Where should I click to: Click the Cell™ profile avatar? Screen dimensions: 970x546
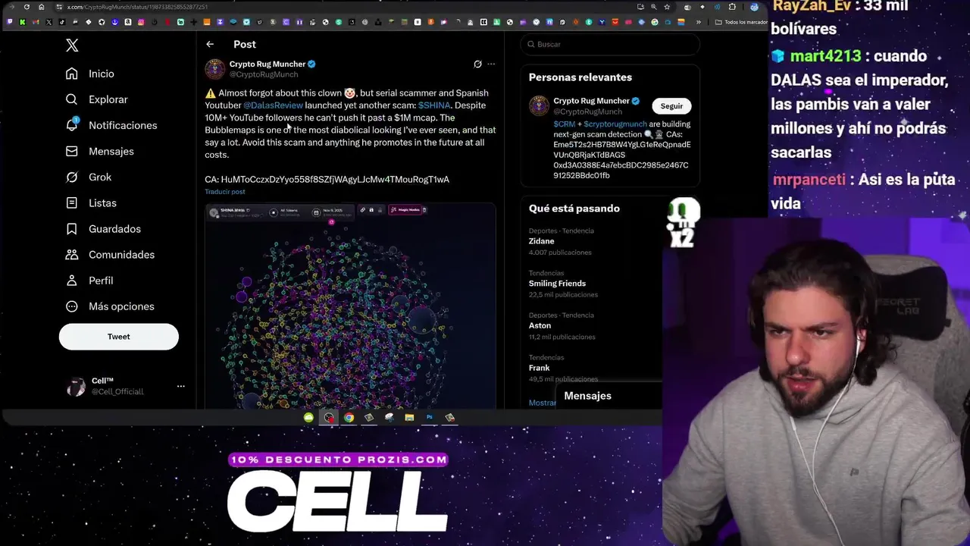coord(77,387)
